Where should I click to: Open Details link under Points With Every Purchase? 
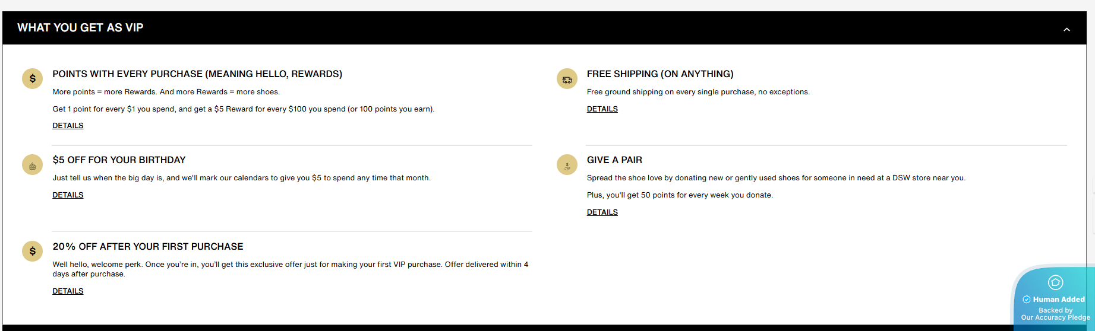pos(68,126)
